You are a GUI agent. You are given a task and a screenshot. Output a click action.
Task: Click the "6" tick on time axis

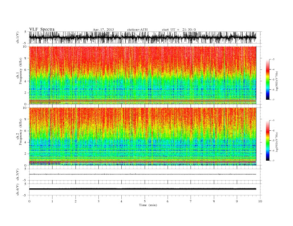[x=168, y=201]
